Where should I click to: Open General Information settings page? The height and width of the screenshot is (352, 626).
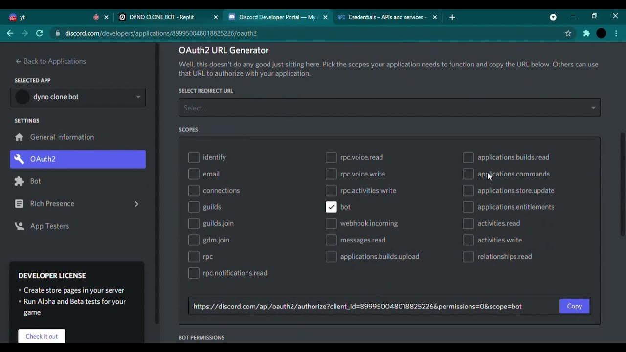(78, 137)
